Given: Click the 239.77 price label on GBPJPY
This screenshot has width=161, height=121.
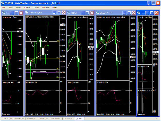Looking at the screenshot, I should pos(91,47).
